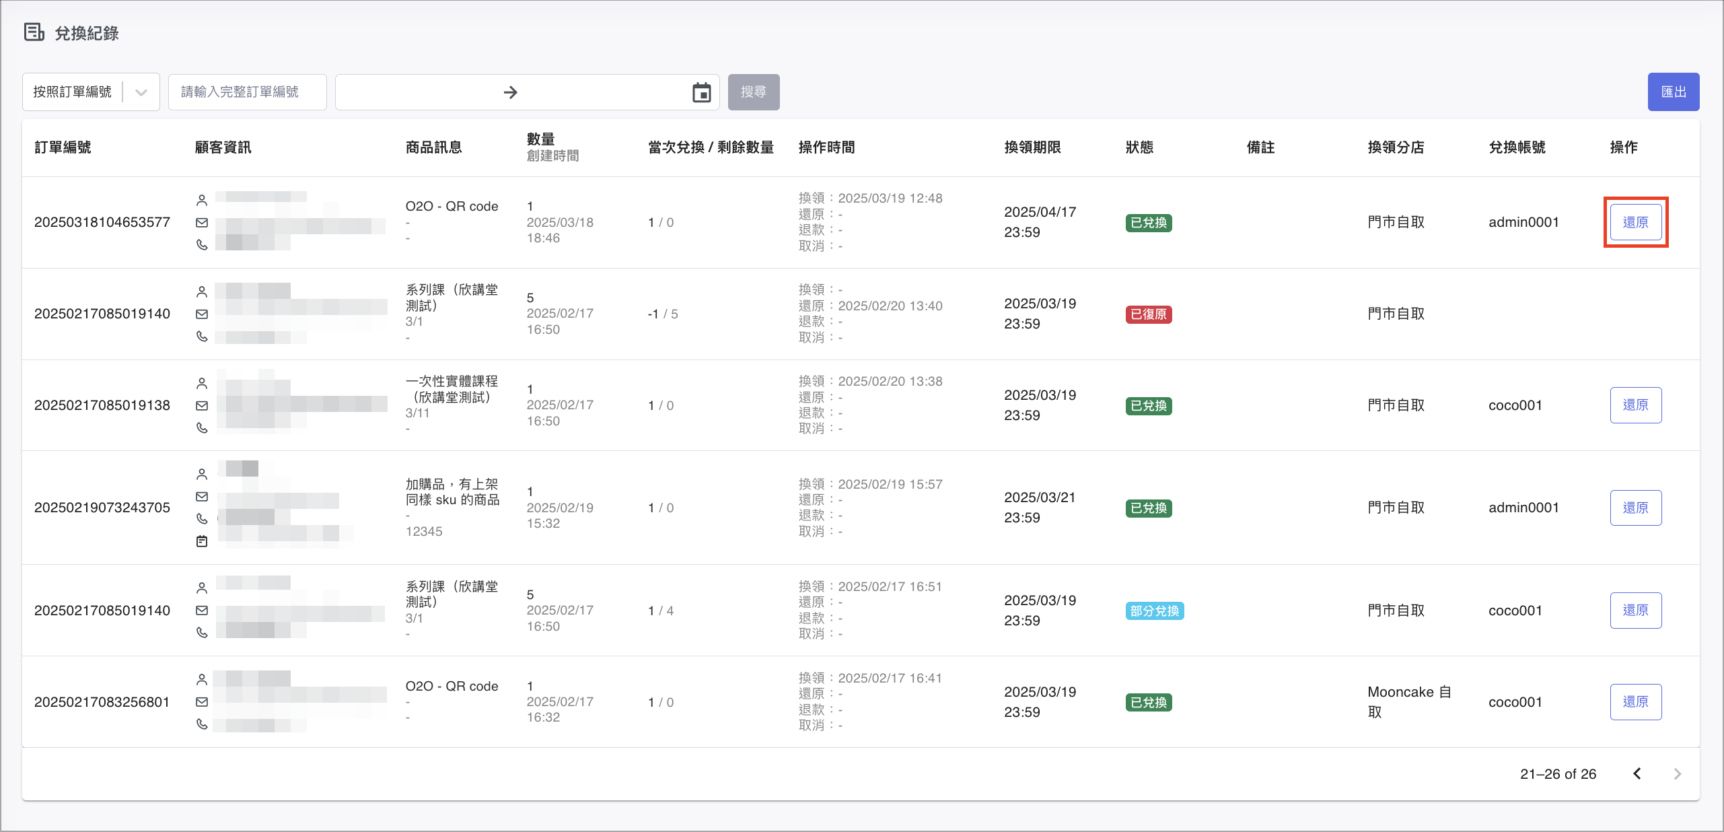Open the 按照訂單編號 search type dropdown

click(x=91, y=92)
